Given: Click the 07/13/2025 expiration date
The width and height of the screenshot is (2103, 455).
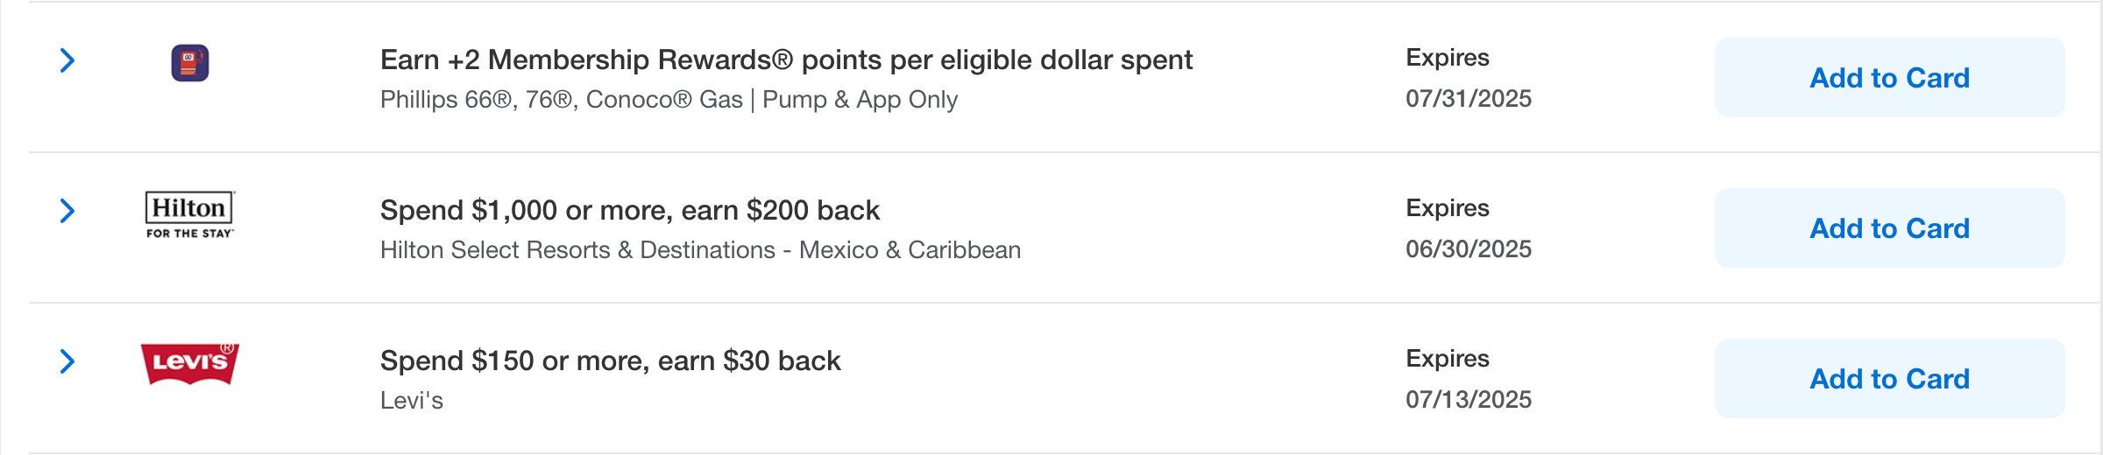Looking at the screenshot, I should pyautogui.click(x=1469, y=399).
